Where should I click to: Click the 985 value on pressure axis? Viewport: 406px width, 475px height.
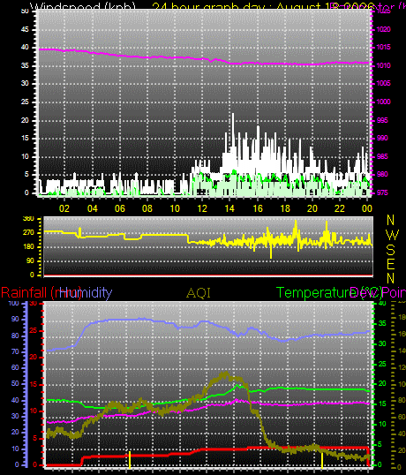[383, 156]
